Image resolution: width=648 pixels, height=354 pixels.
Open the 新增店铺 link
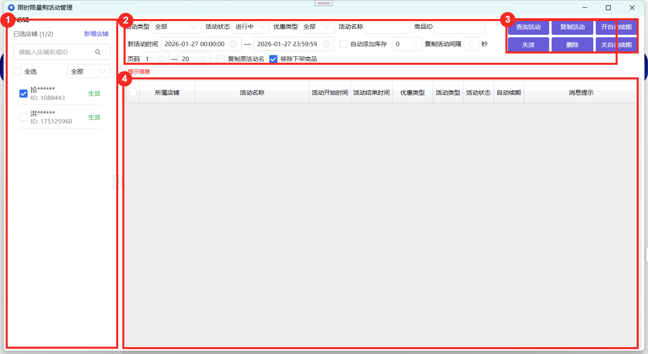tap(96, 34)
